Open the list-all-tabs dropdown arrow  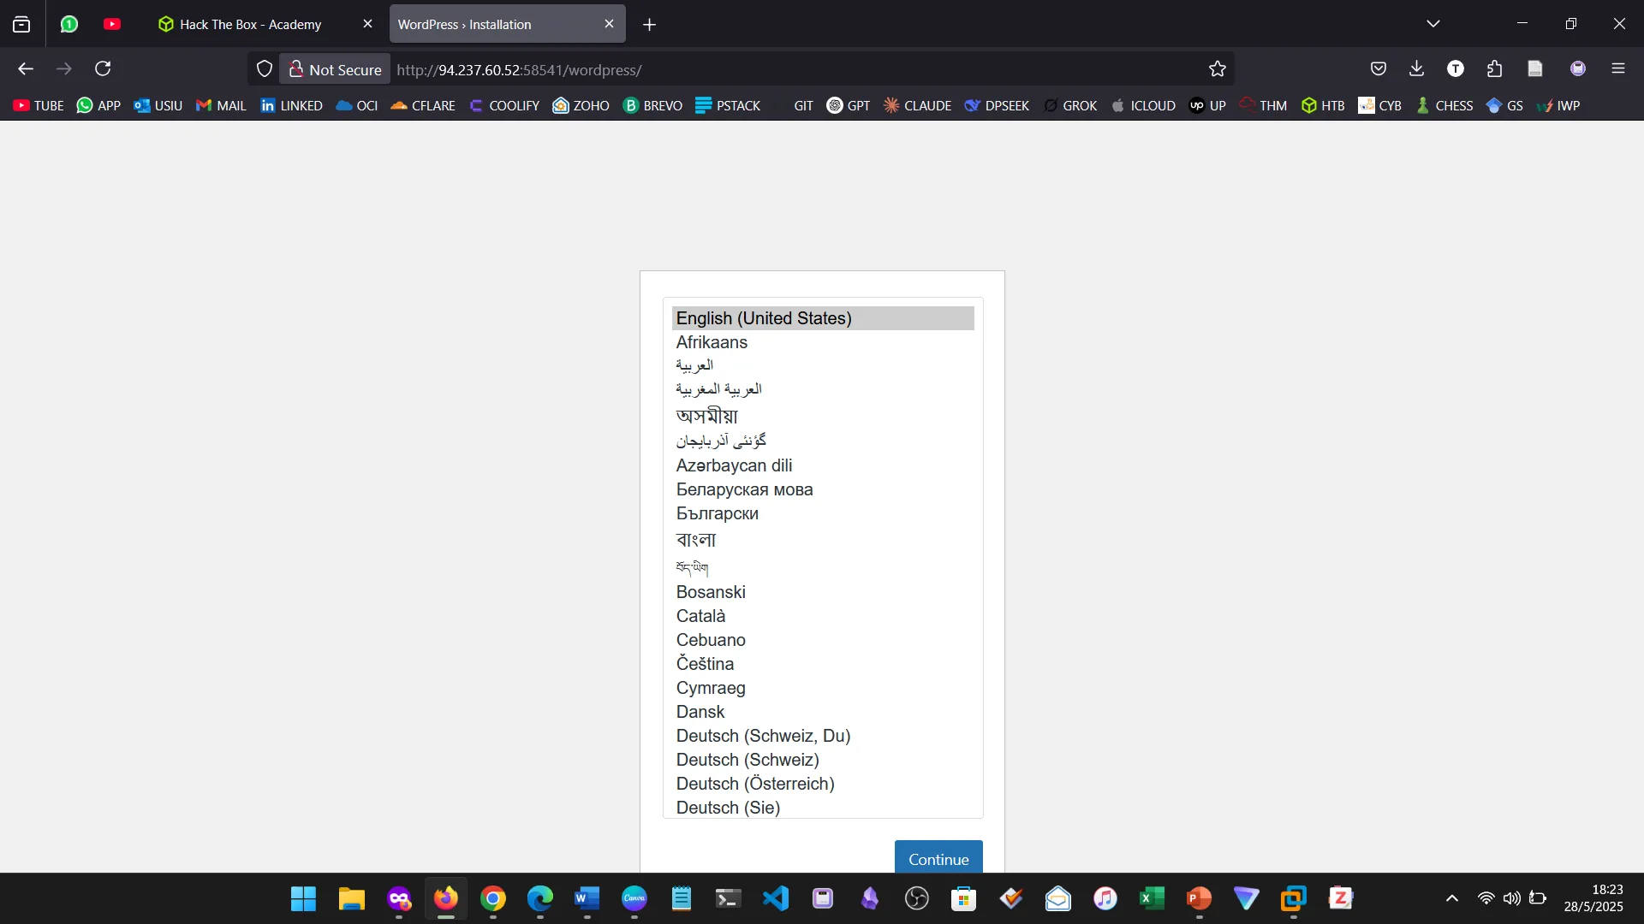tap(1433, 23)
